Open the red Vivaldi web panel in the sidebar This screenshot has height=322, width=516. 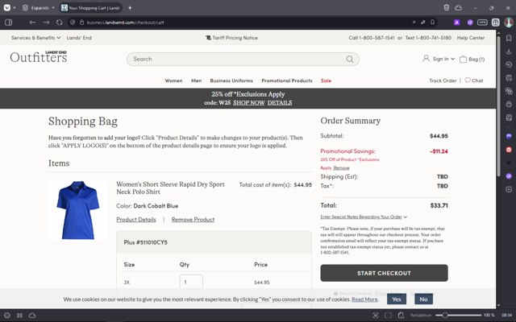coord(509,150)
